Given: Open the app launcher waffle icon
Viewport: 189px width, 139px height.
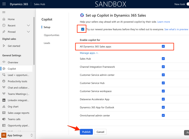Looking at the screenshot, I should coord(4,4).
